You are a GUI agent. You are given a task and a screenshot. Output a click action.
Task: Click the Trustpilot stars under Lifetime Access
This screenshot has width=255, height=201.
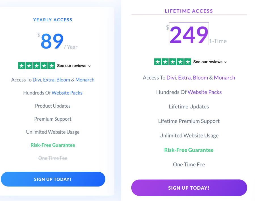click(x=173, y=62)
